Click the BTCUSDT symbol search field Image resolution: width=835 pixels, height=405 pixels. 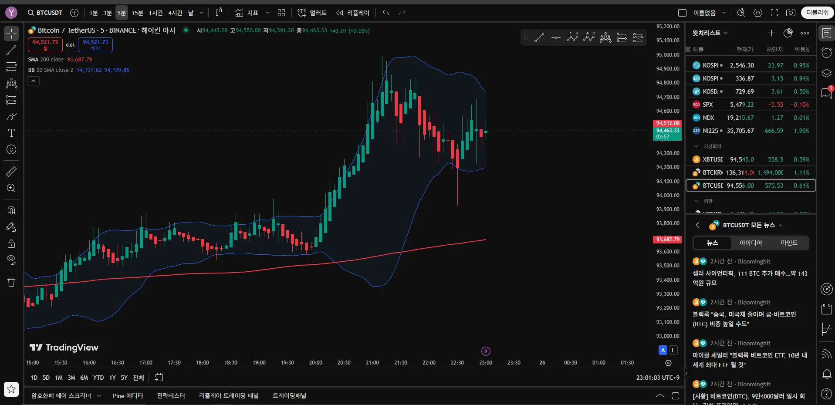45,13
